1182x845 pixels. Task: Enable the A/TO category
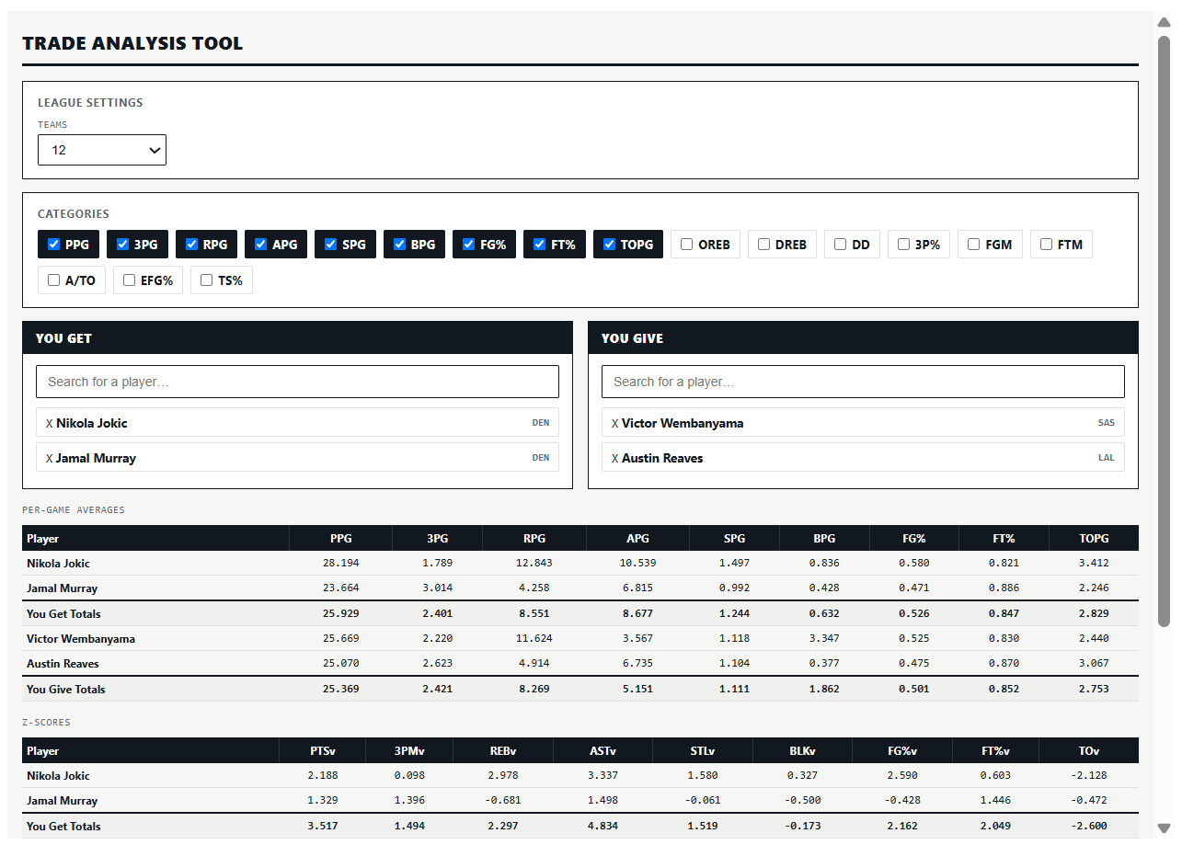(x=53, y=280)
